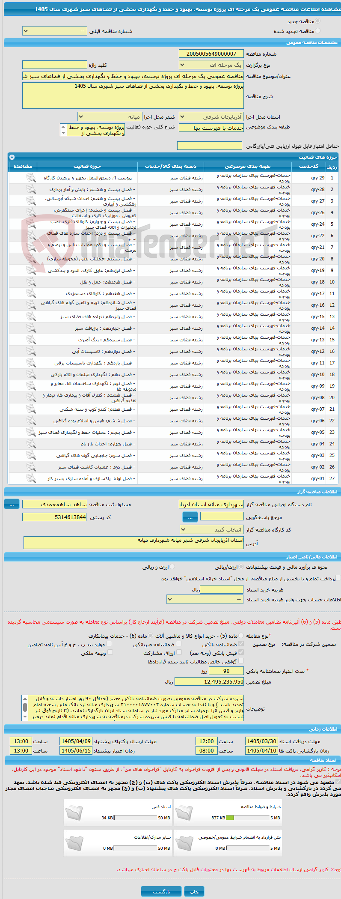The height and width of the screenshot is (899, 341).
Task: Open سایر مدارک/اطلاعات folder icon
Action: click(x=74, y=843)
